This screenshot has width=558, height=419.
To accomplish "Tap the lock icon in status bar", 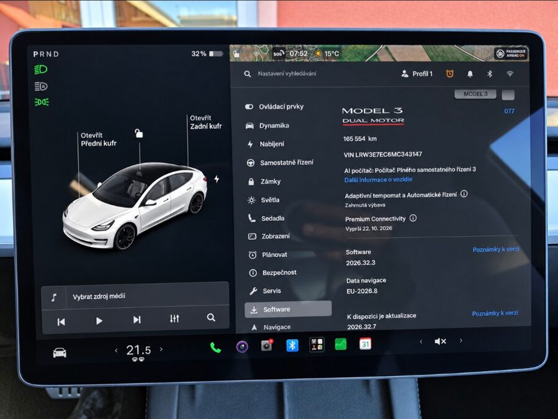I will tap(236, 54).
